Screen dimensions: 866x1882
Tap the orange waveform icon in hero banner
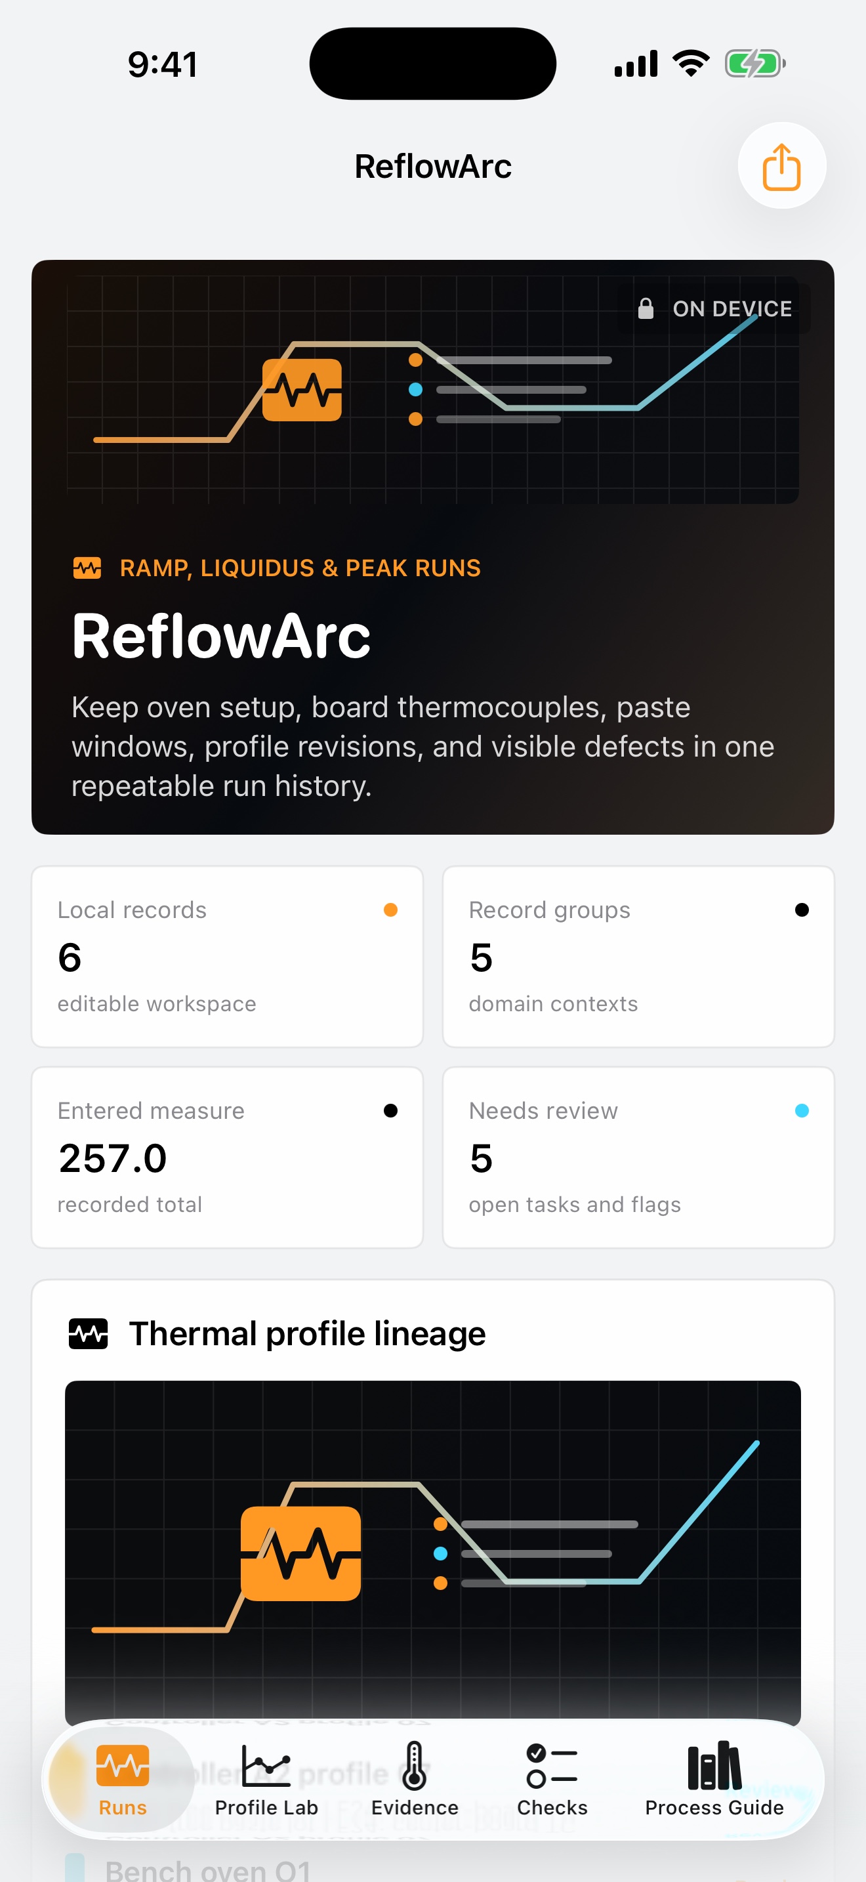pyautogui.click(x=302, y=389)
